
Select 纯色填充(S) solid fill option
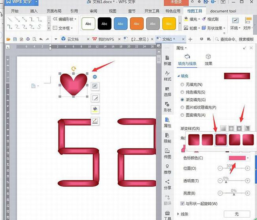click(193, 92)
